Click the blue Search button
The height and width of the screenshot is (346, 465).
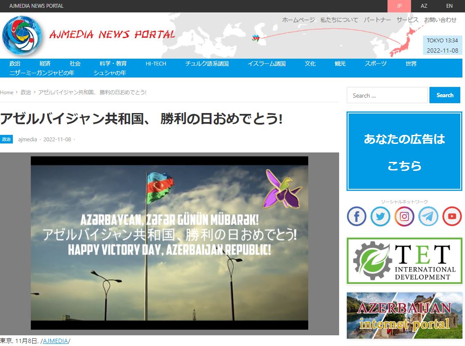445,95
